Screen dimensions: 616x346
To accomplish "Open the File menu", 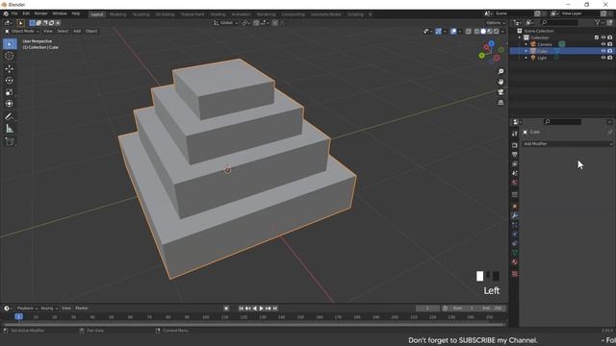I will coord(14,13).
